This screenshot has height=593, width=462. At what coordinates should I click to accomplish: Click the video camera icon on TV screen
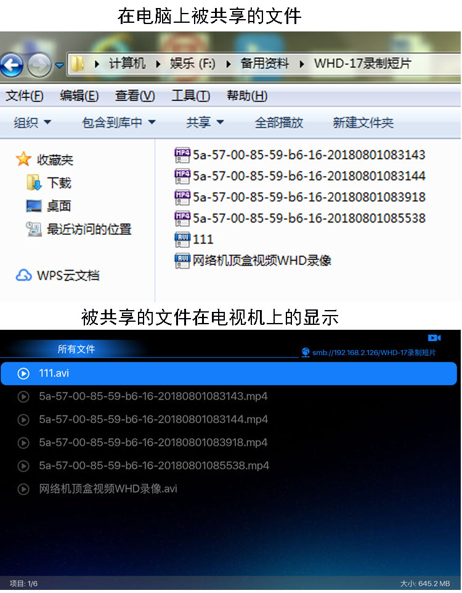[434, 338]
